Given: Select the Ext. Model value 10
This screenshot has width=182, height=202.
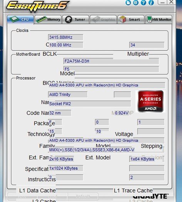Looking at the screenshot, I should pyautogui.click(x=102, y=131).
